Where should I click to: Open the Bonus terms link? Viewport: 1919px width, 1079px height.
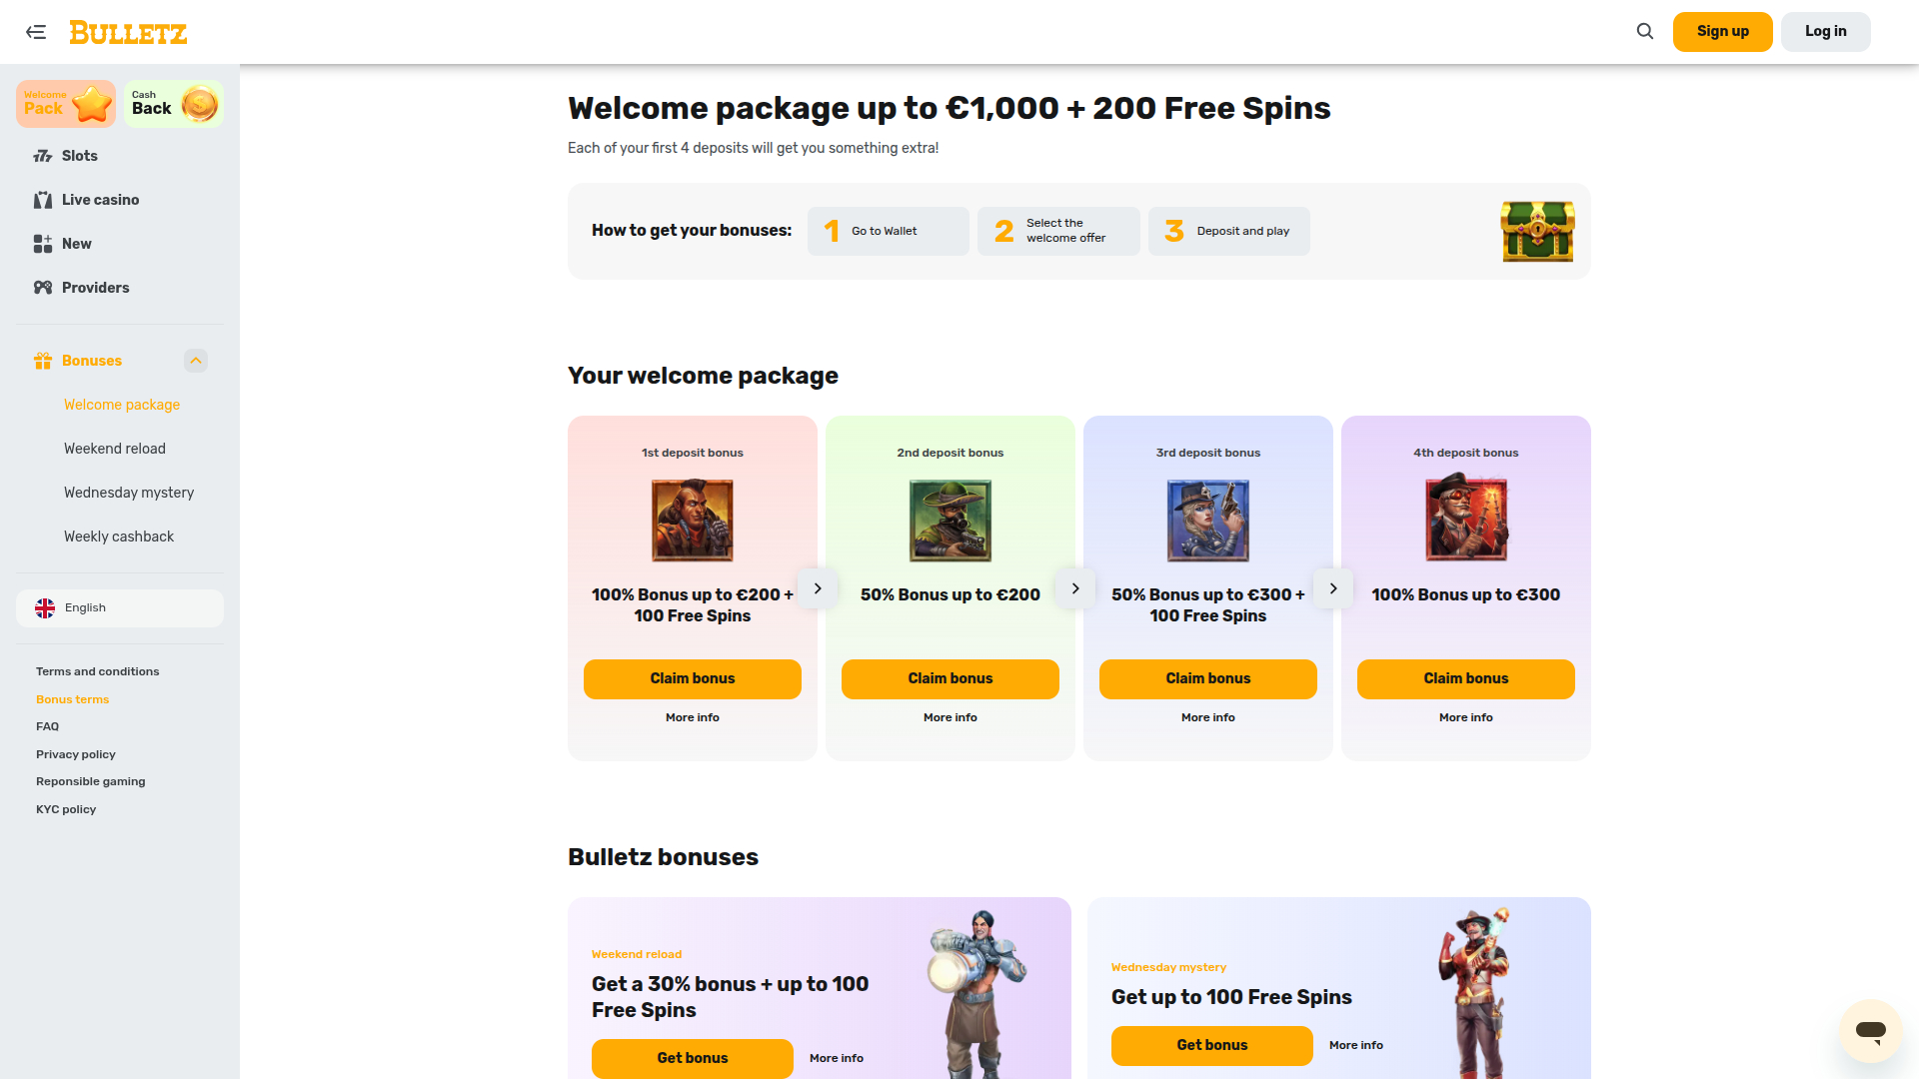pyautogui.click(x=72, y=698)
